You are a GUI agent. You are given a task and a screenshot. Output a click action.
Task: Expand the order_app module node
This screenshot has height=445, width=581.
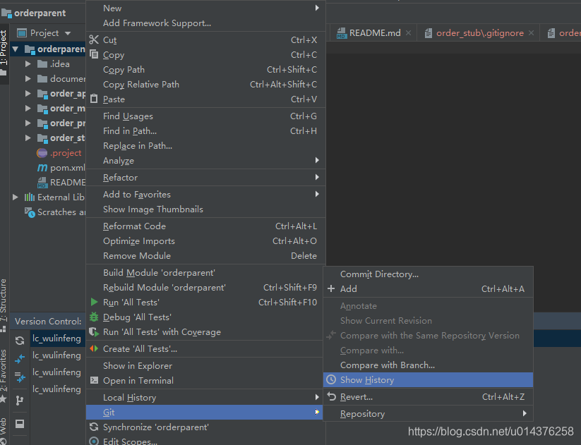point(28,93)
